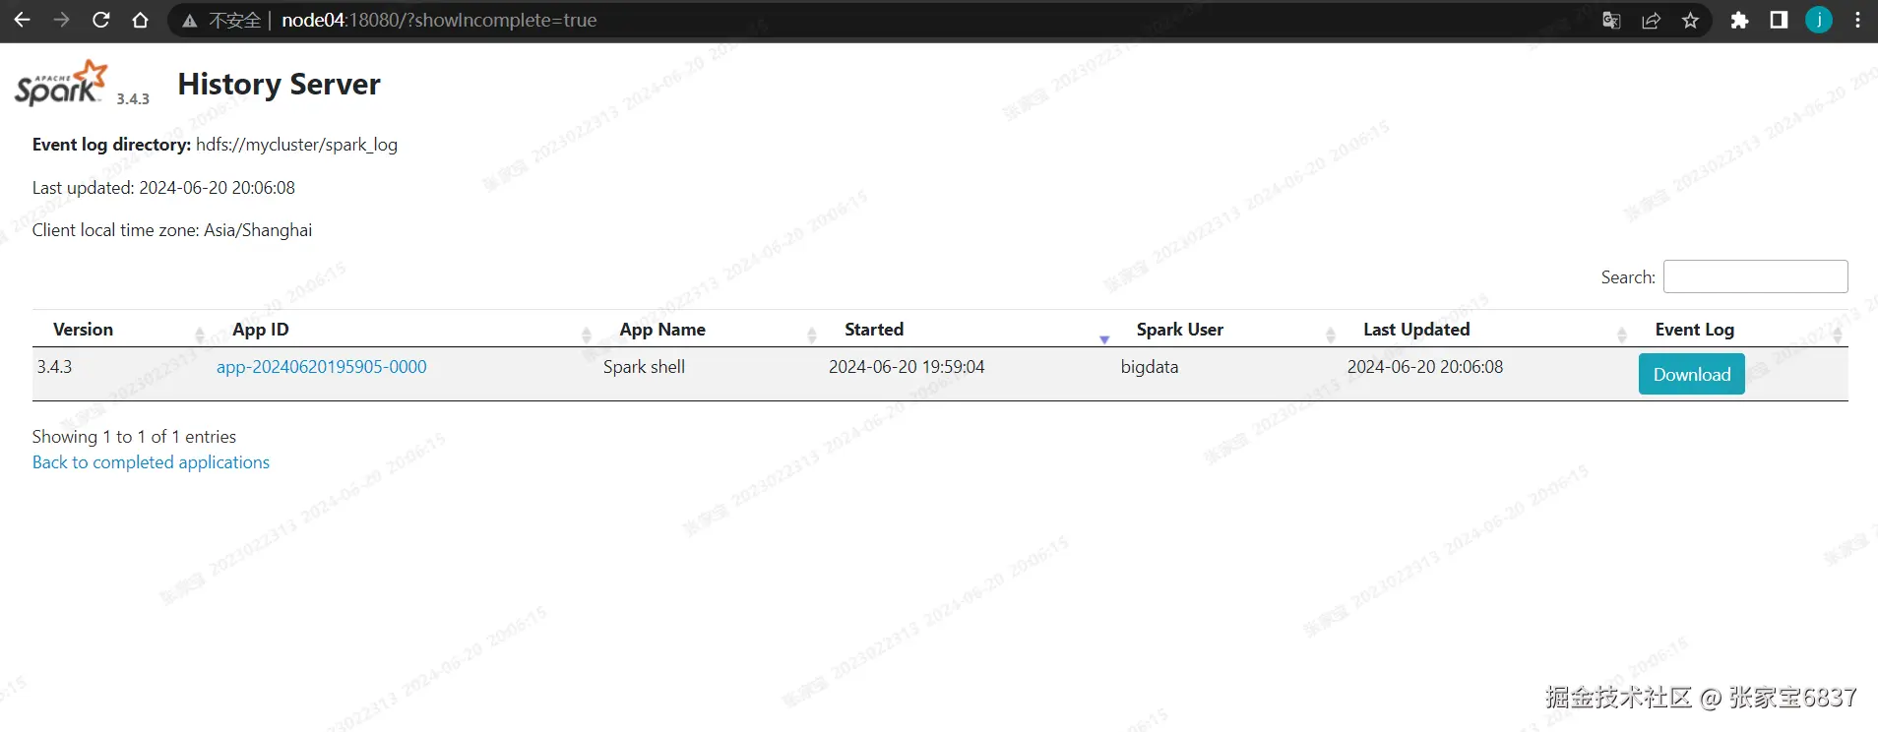The height and width of the screenshot is (732, 1878).
Task: Select the 'bigdata' Spark user cell
Action: pyautogui.click(x=1150, y=367)
